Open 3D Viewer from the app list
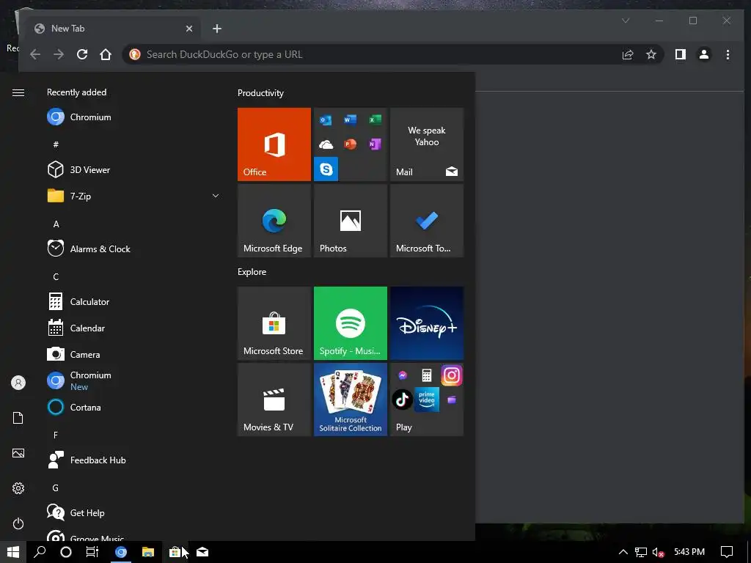751x563 pixels. pos(133,169)
